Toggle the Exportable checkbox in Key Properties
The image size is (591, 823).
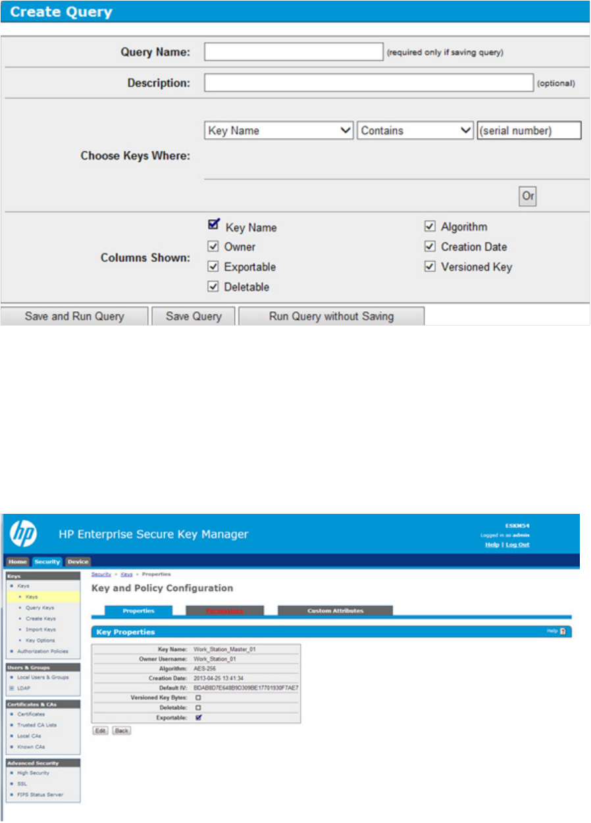coord(198,717)
